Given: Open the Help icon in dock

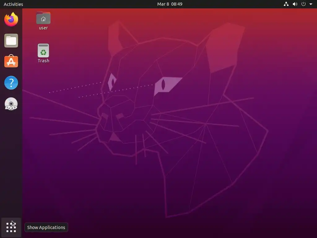Looking at the screenshot, I should click(11, 83).
